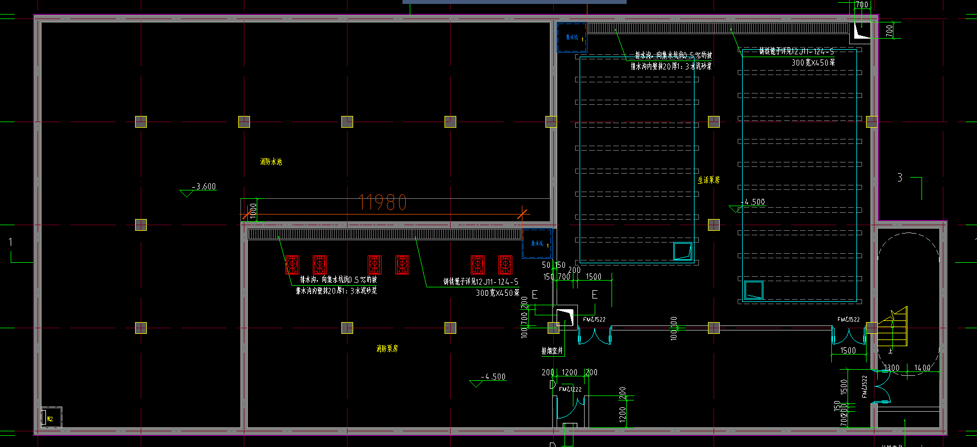Click the section letter D marker
Screen dimensions: 977x447
(x=552, y=385)
